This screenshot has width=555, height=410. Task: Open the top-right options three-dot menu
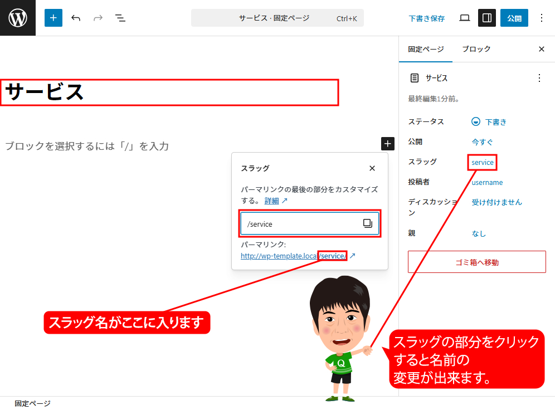[541, 18]
